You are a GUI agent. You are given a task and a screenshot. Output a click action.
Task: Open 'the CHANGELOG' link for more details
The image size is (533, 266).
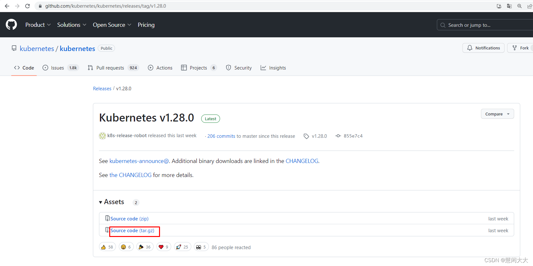(x=130, y=175)
